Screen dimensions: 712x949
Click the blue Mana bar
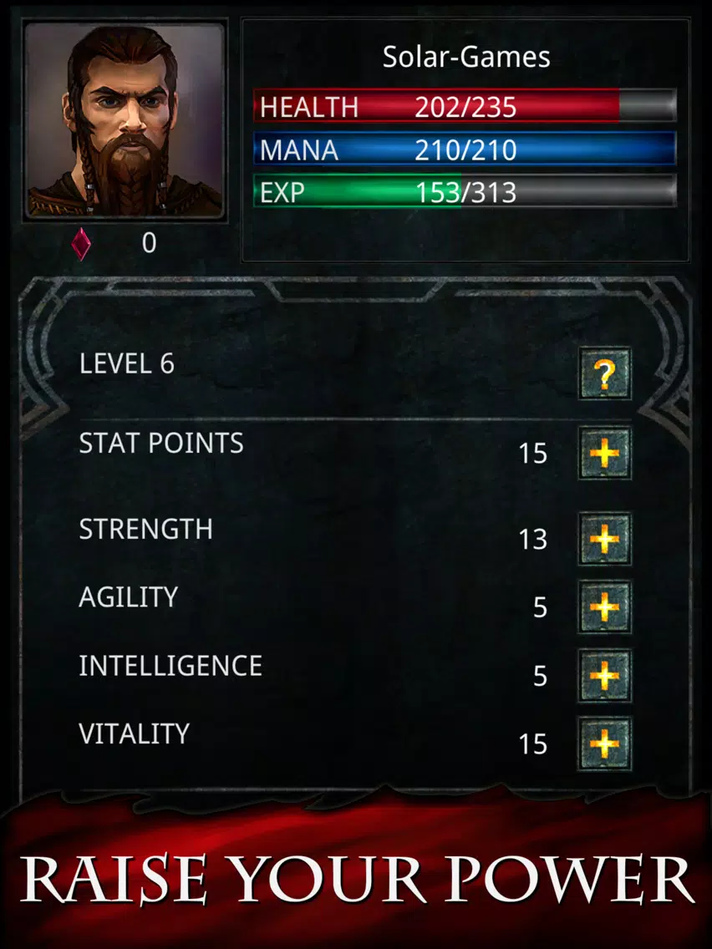[x=465, y=149]
